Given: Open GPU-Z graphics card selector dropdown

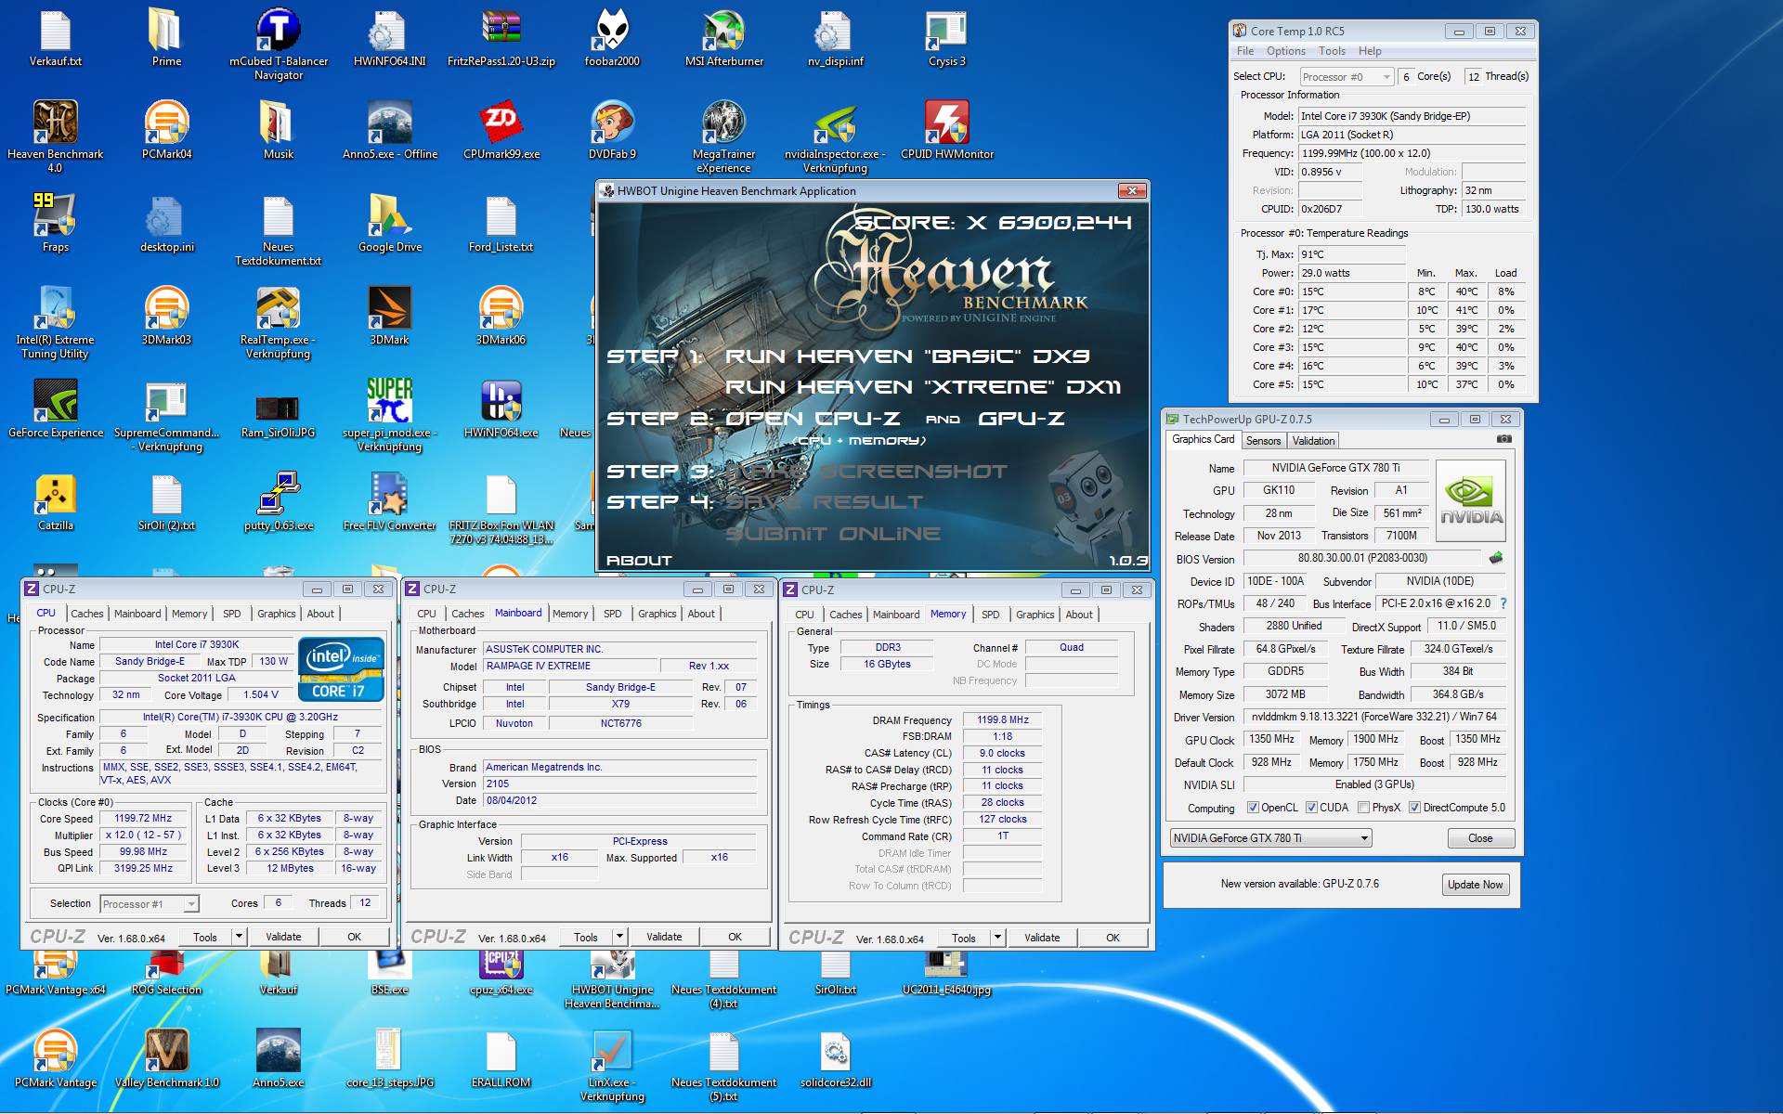Looking at the screenshot, I should 1270,838.
